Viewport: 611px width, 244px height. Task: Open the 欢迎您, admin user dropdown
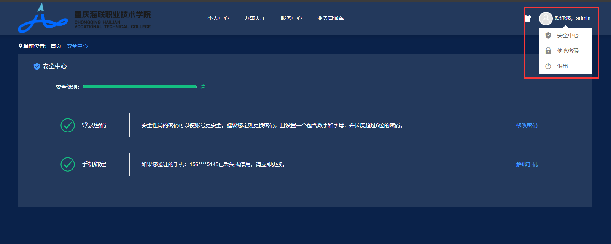coord(572,18)
